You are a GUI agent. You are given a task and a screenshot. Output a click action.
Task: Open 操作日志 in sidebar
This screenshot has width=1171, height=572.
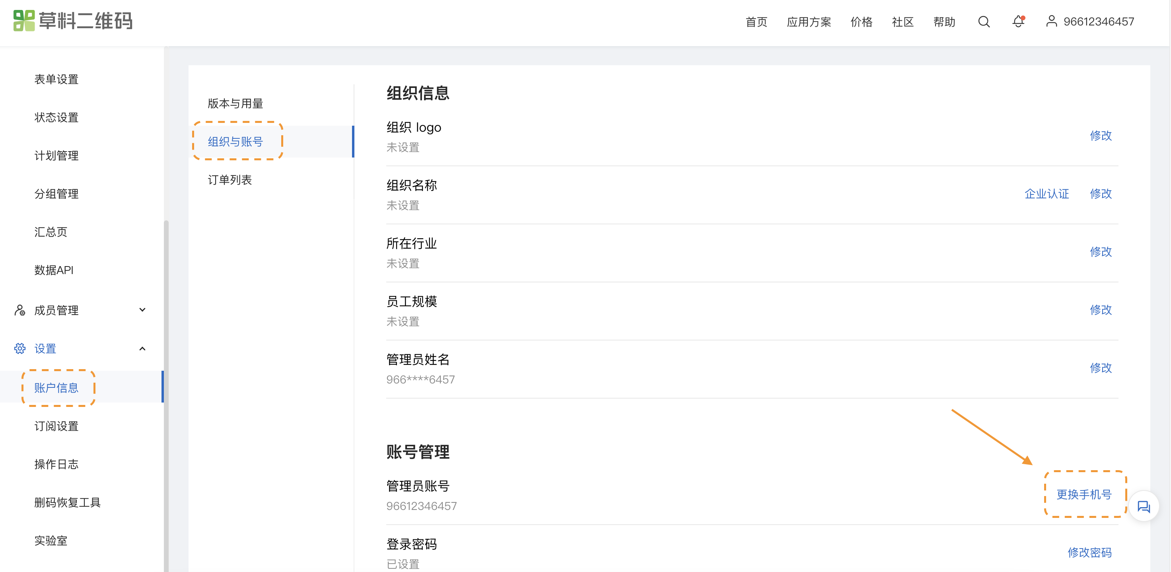point(56,464)
